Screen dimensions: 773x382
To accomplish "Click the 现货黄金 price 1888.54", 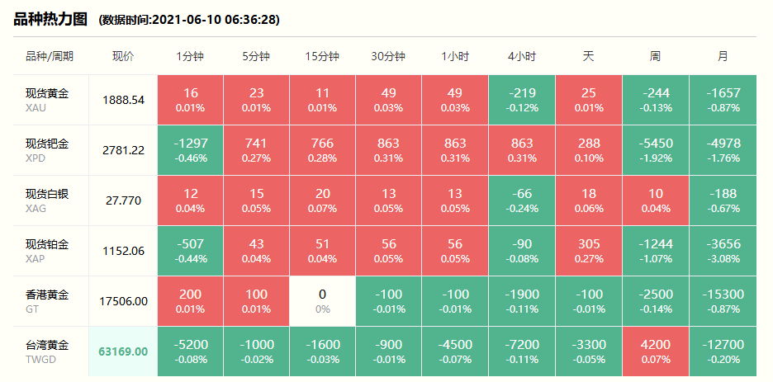I will [x=123, y=100].
